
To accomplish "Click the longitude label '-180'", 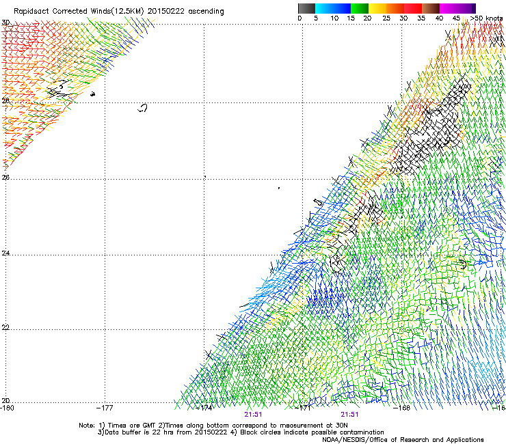I will point(7,408).
